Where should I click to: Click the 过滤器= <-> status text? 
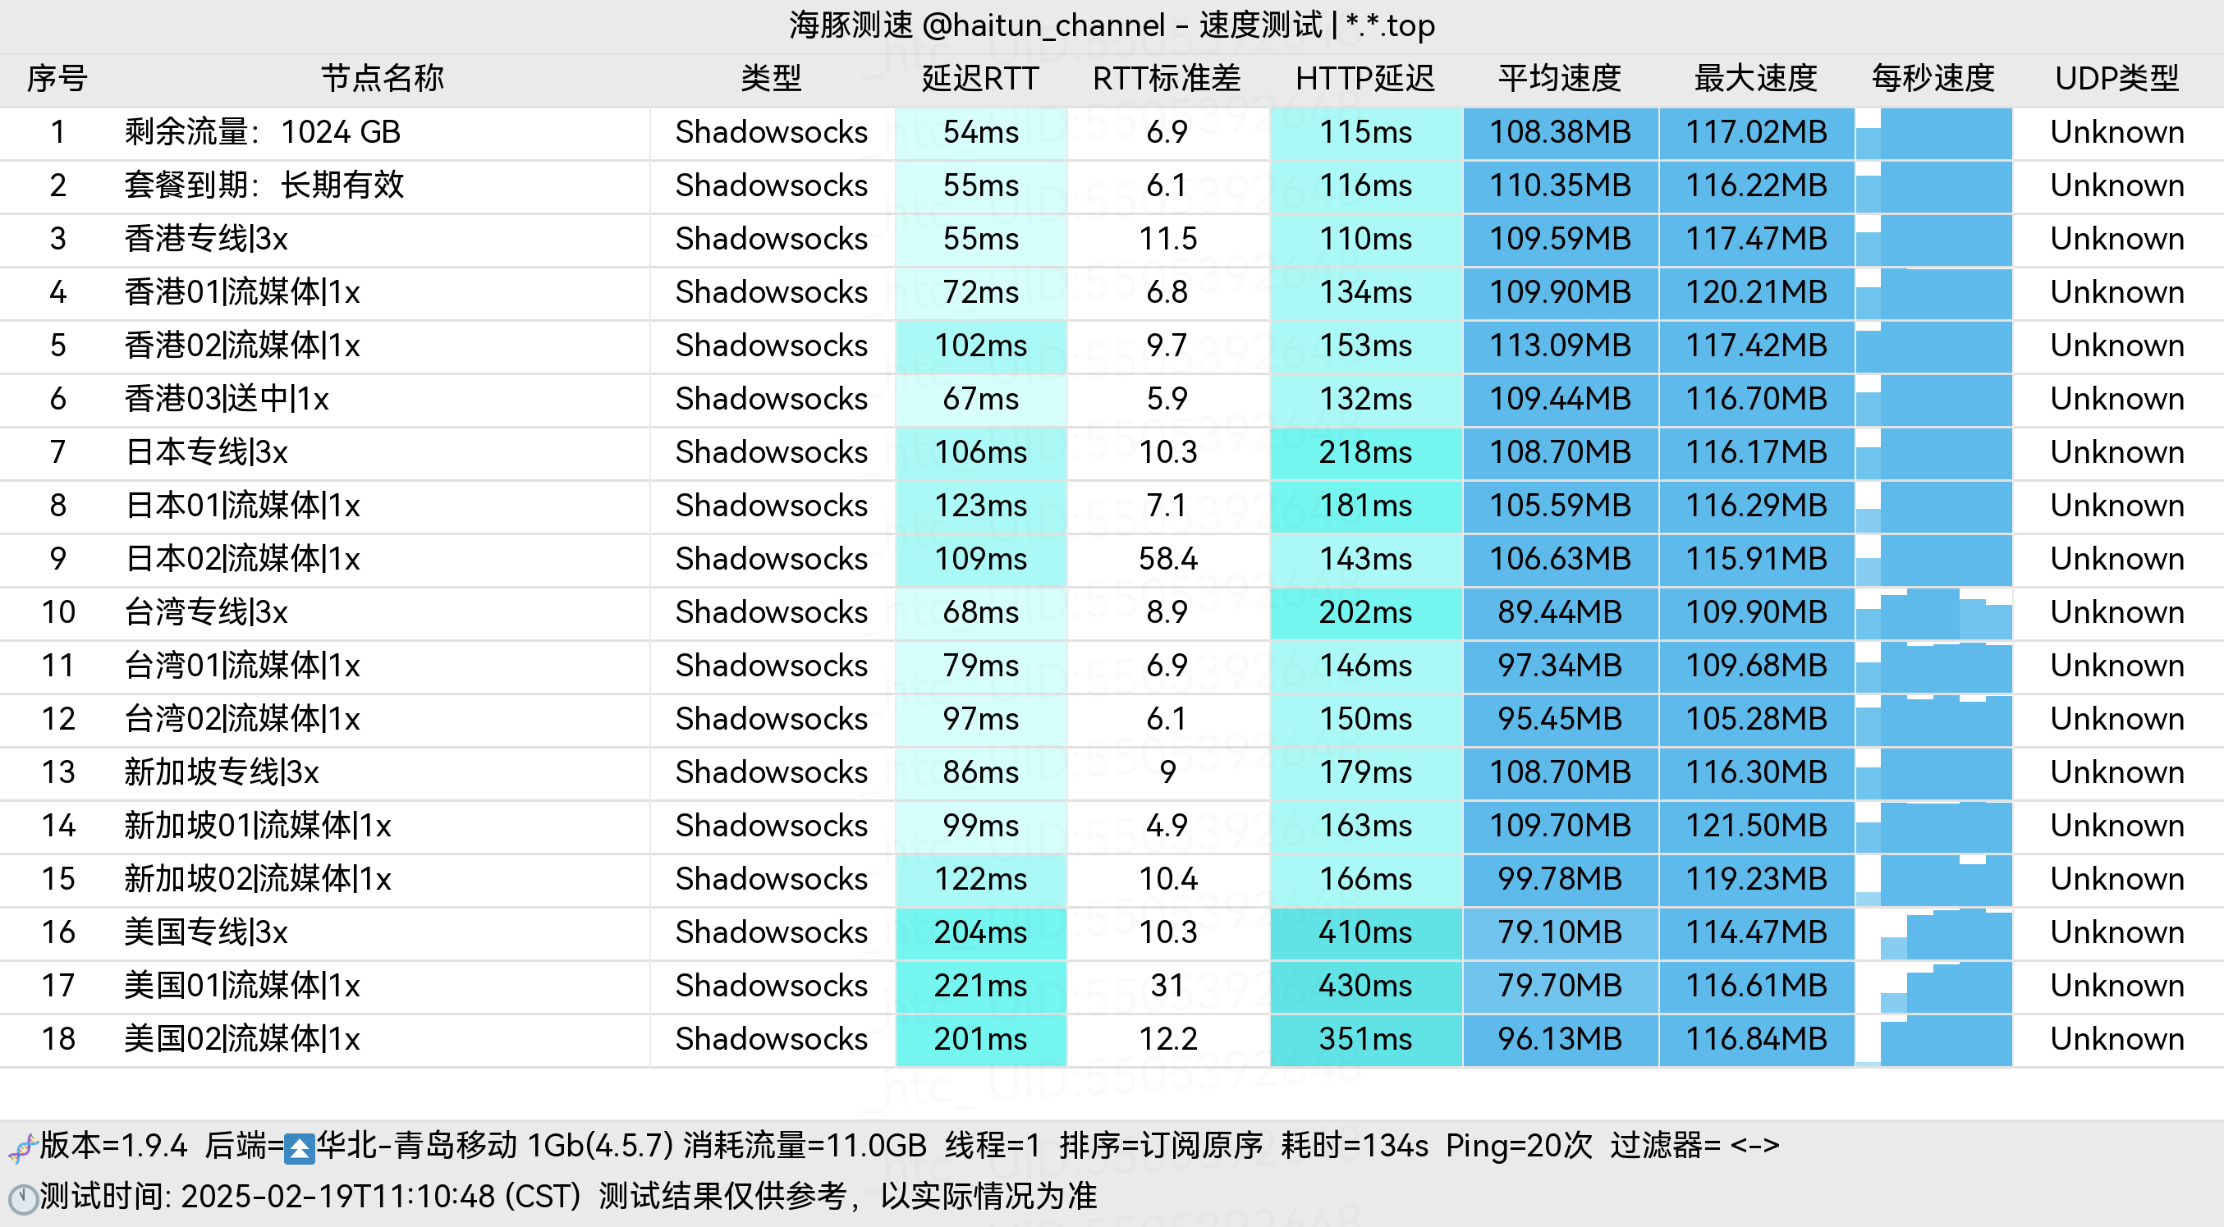[1694, 1146]
